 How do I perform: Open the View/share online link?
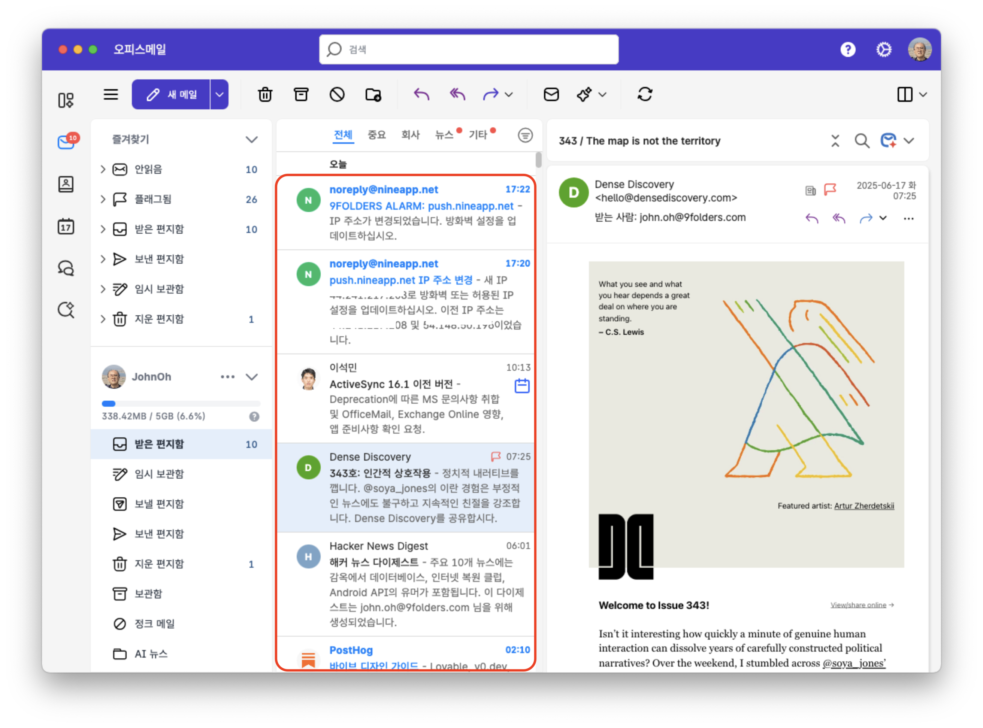tap(862, 605)
